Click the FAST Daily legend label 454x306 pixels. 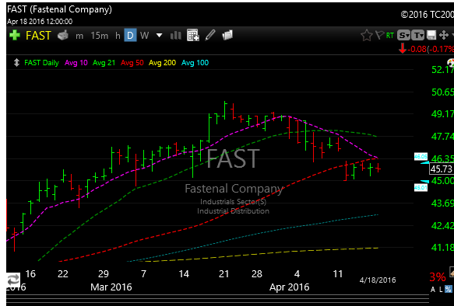41,63
